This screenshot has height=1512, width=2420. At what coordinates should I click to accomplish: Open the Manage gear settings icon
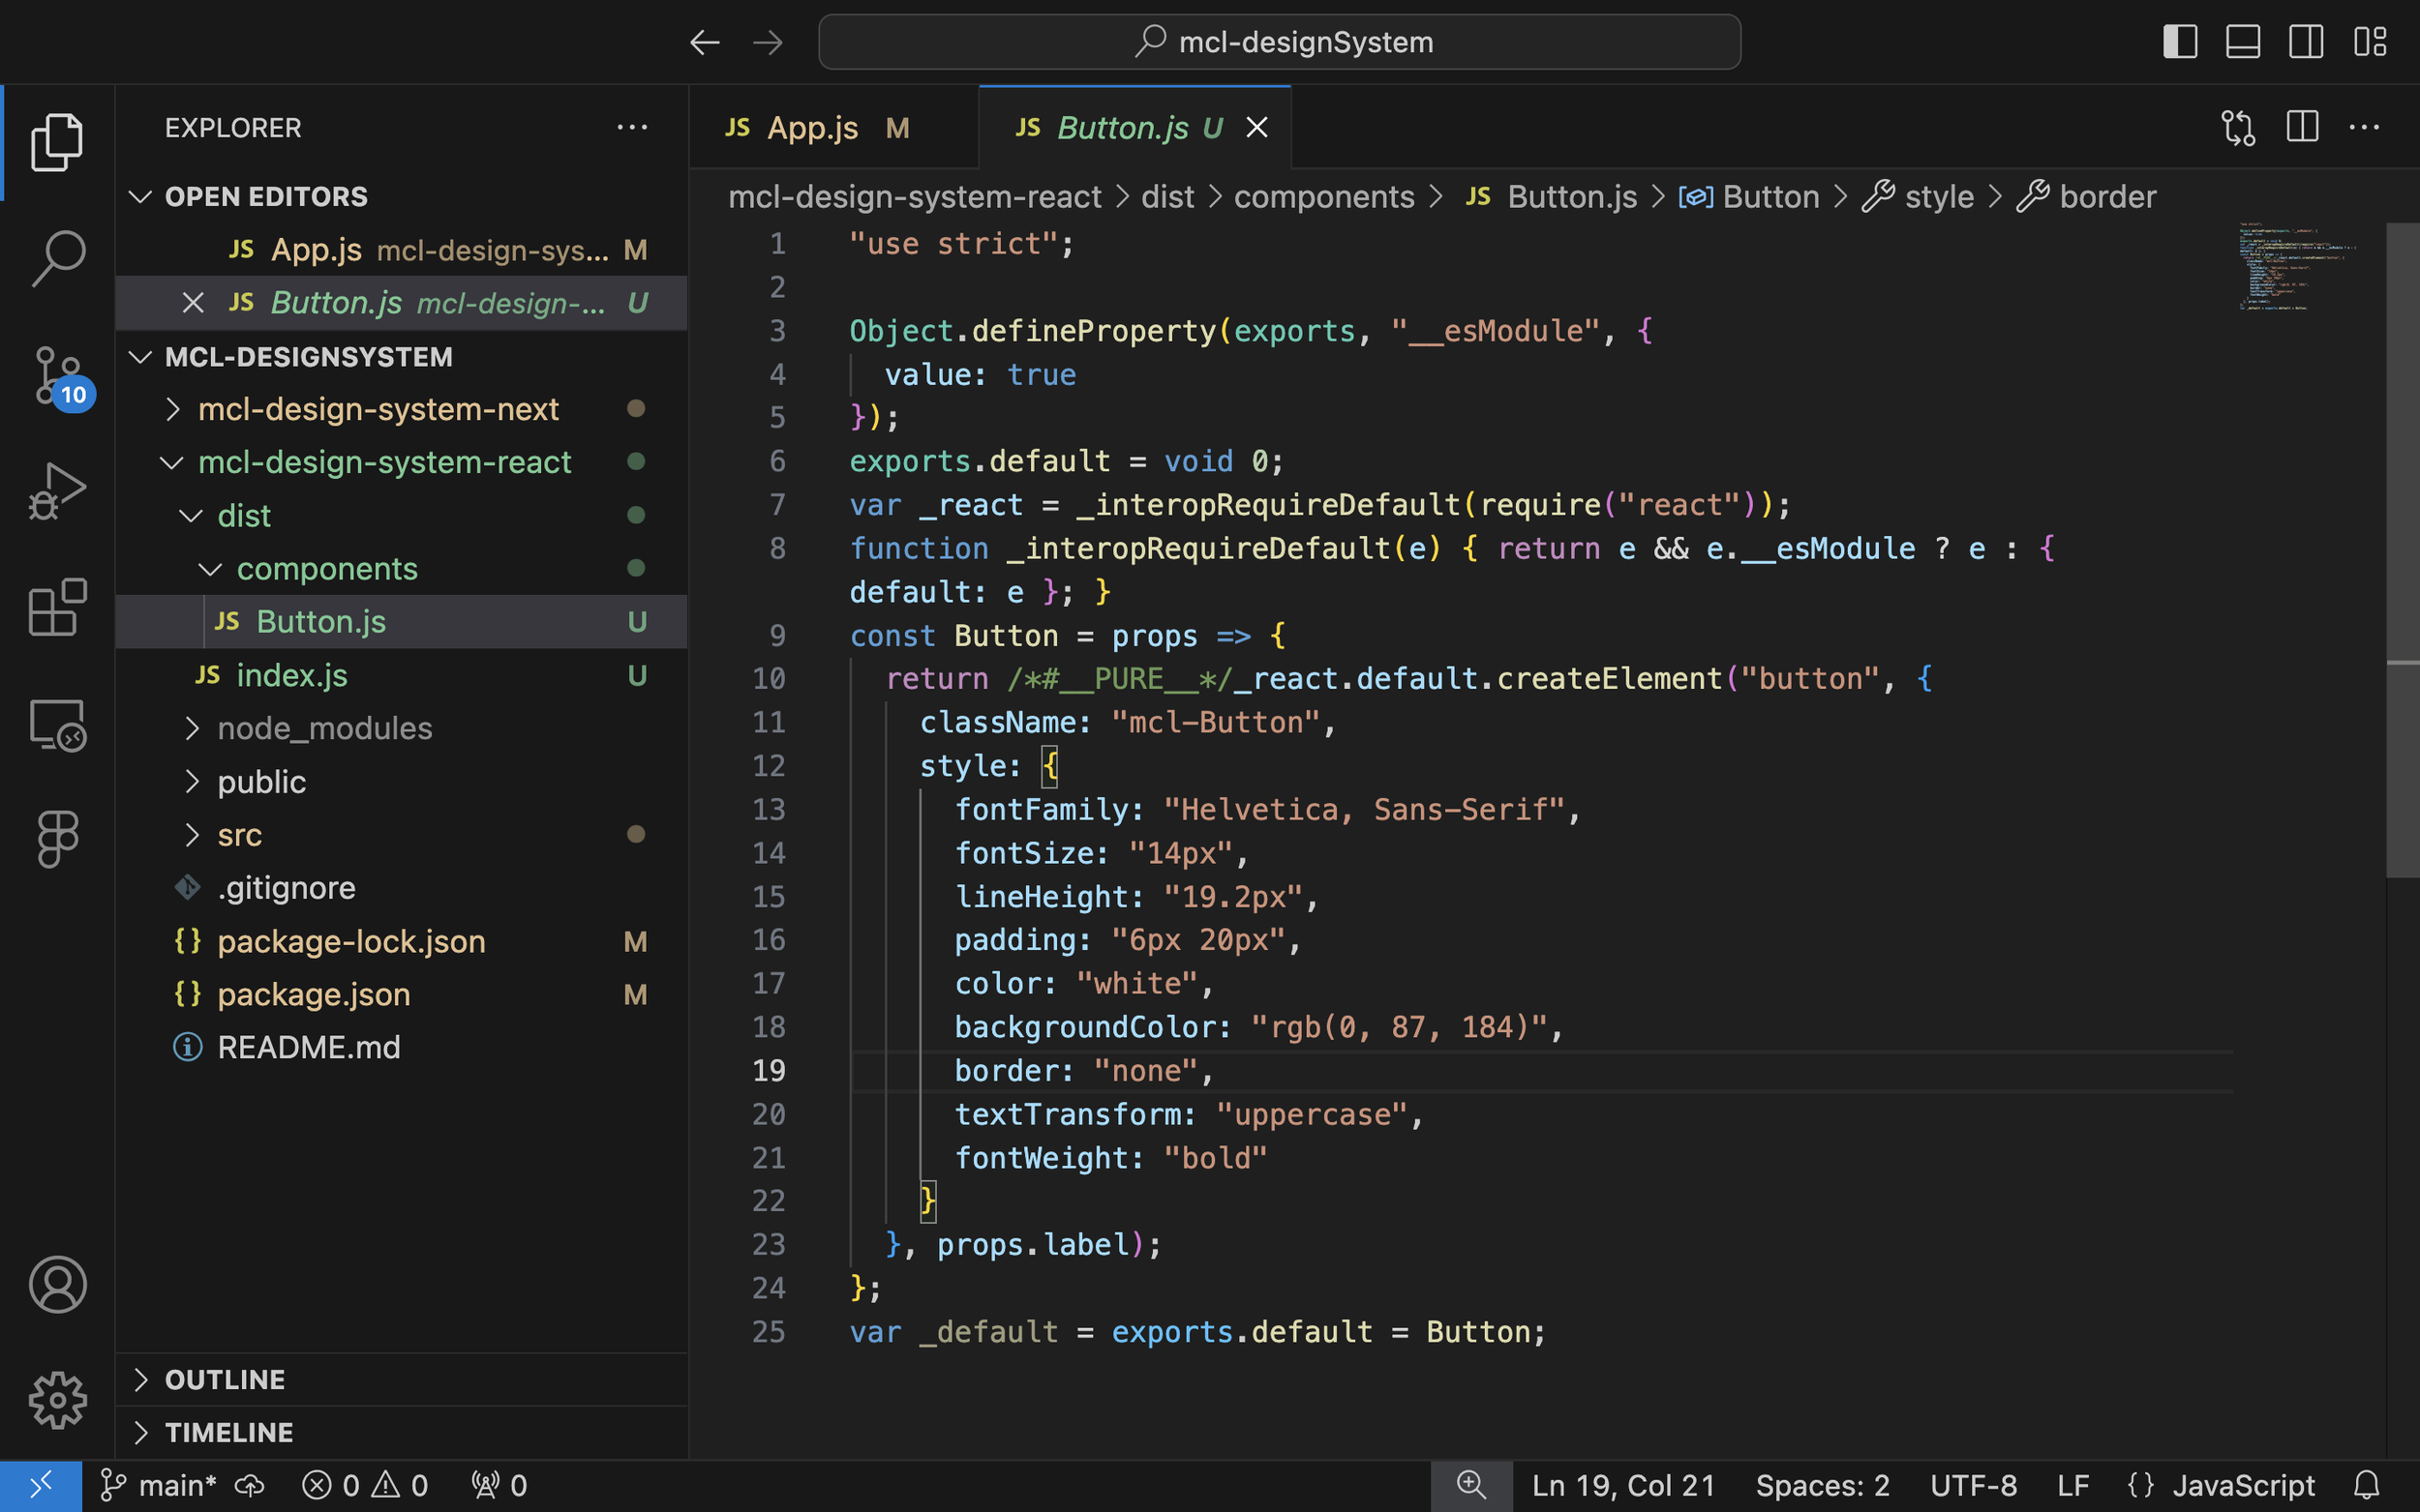coord(57,1399)
